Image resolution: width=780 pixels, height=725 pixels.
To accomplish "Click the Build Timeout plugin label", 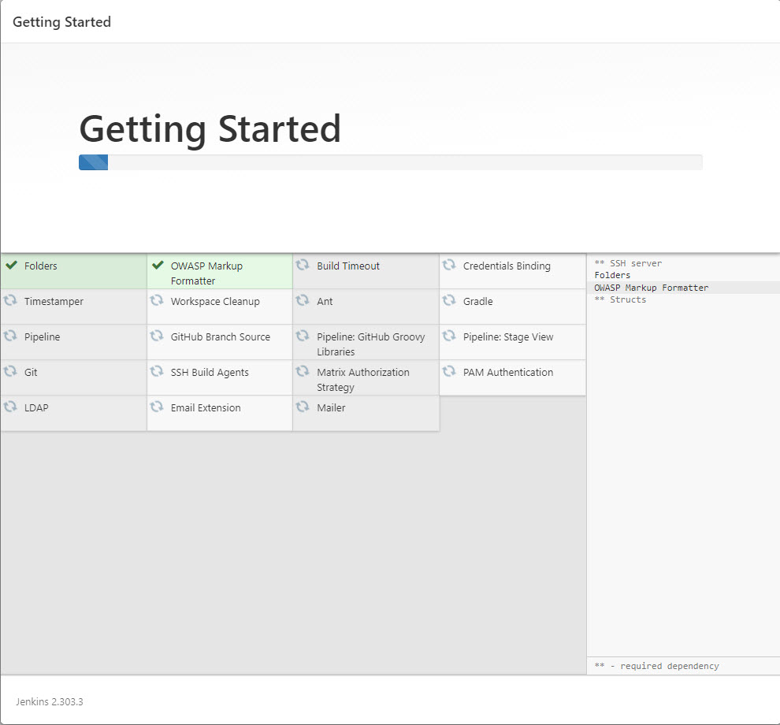I will coord(348,266).
